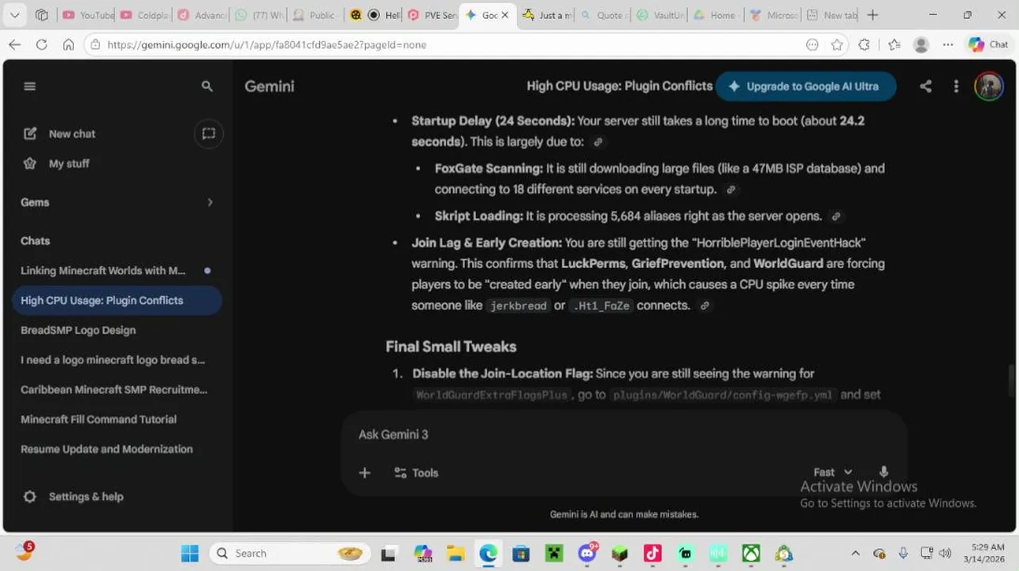Reload the page with refresh icon
This screenshot has width=1019, height=571.
tap(41, 45)
